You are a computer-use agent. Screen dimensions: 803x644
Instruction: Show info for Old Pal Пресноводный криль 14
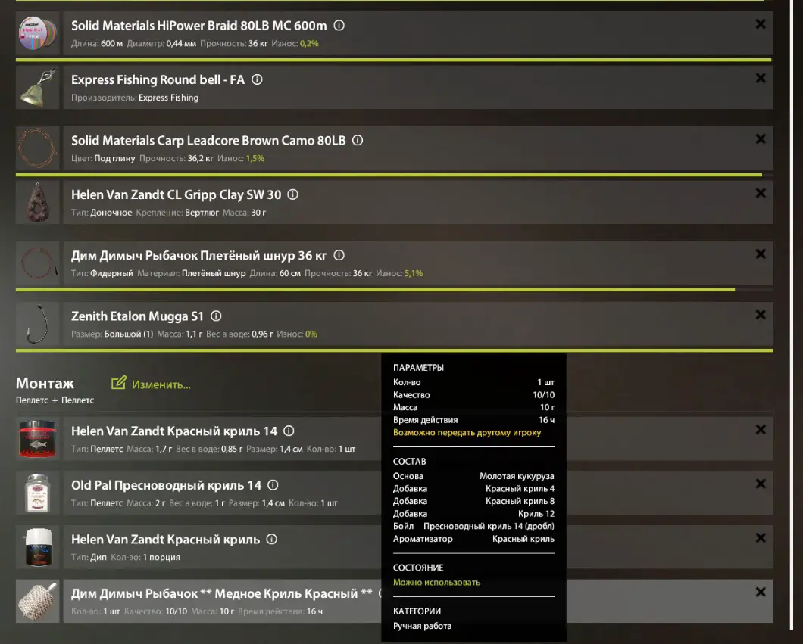273,485
